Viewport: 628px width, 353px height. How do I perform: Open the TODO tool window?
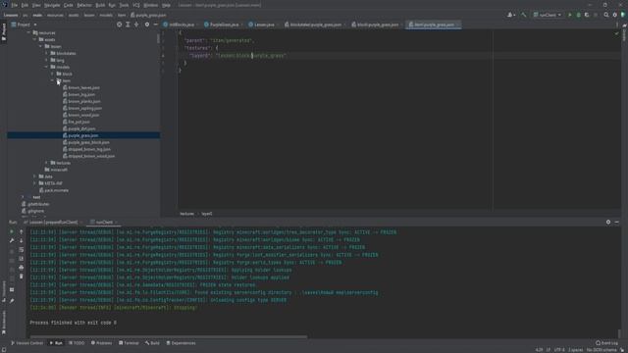click(x=77, y=343)
